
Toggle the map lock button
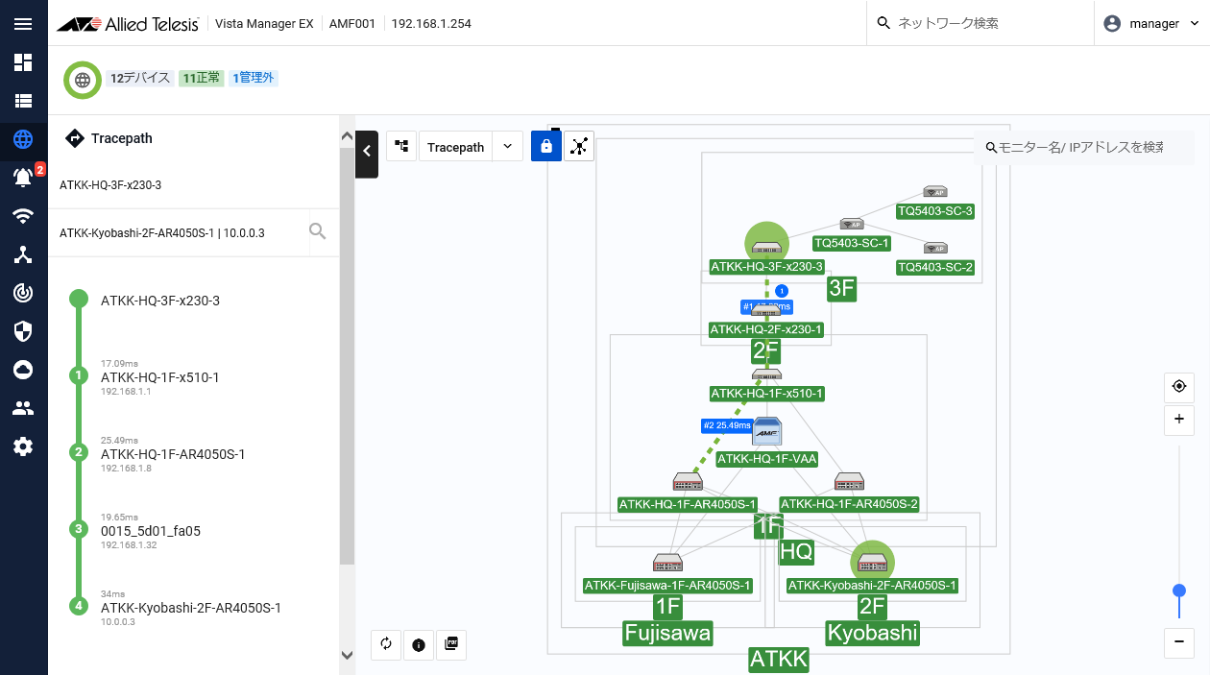(x=546, y=146)
